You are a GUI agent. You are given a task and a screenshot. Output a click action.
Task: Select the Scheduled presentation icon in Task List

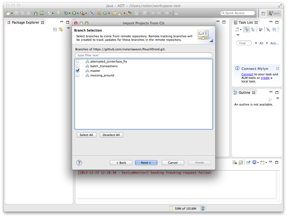253,29
